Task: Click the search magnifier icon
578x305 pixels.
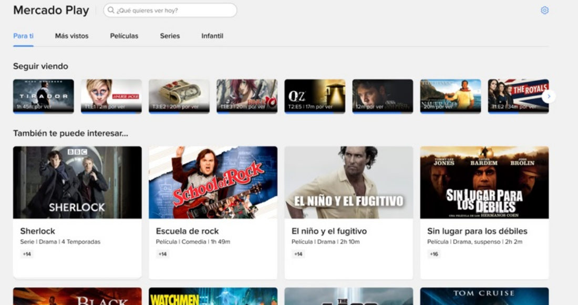Action: pyautogui.click(x=111, y=11)
